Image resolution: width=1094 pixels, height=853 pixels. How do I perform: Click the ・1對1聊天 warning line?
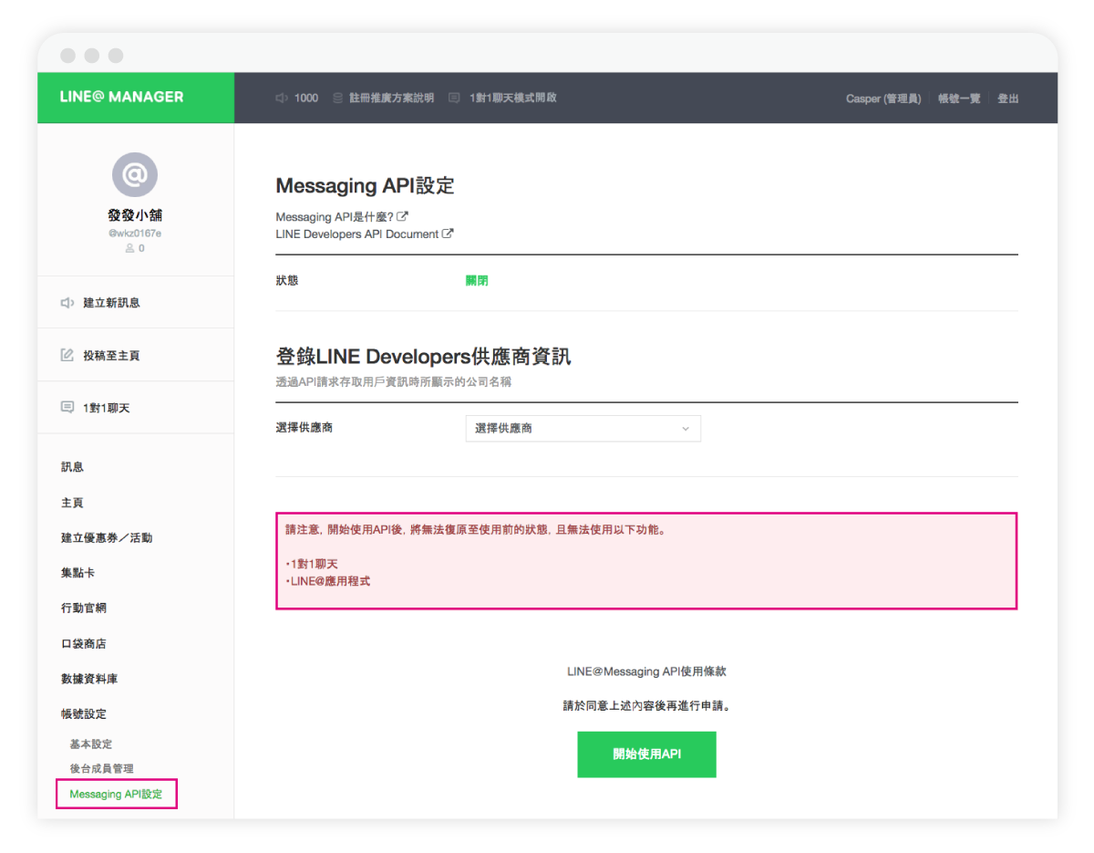[311, 565]
